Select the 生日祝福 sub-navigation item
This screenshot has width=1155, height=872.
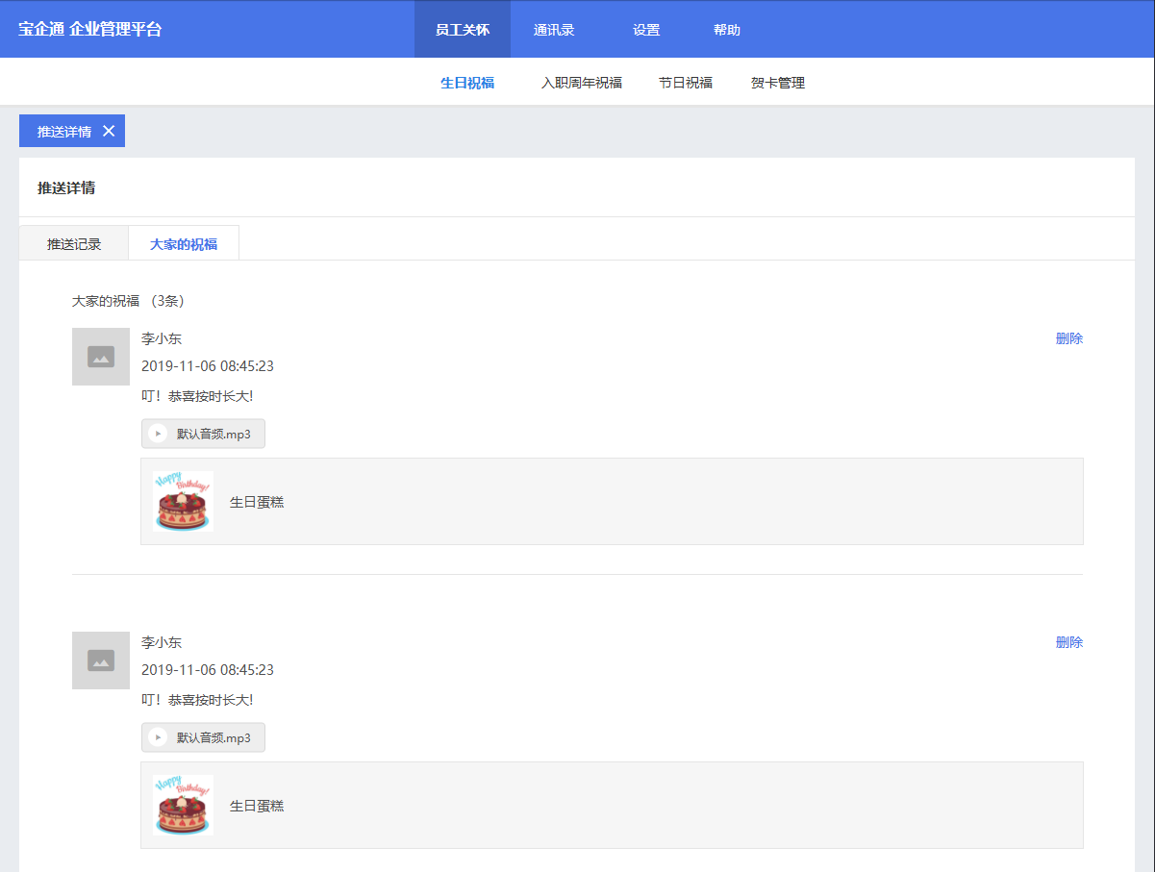[467, 83]
